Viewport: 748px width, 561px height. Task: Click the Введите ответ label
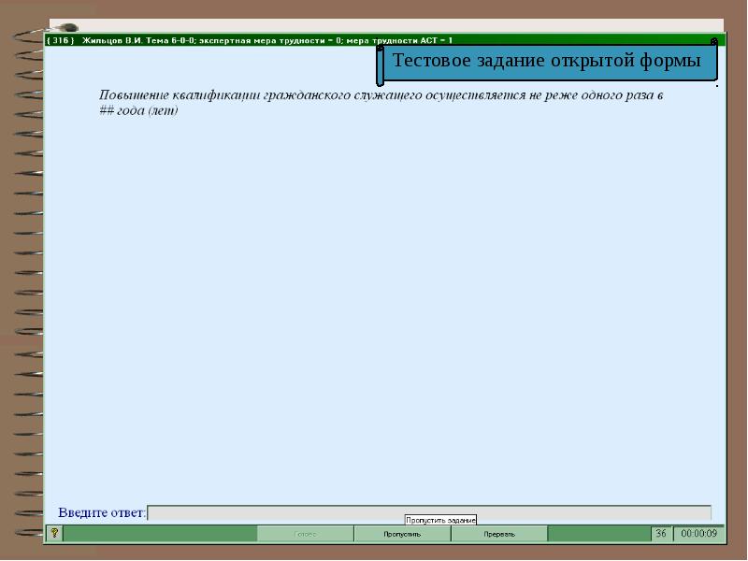point(102,512)
